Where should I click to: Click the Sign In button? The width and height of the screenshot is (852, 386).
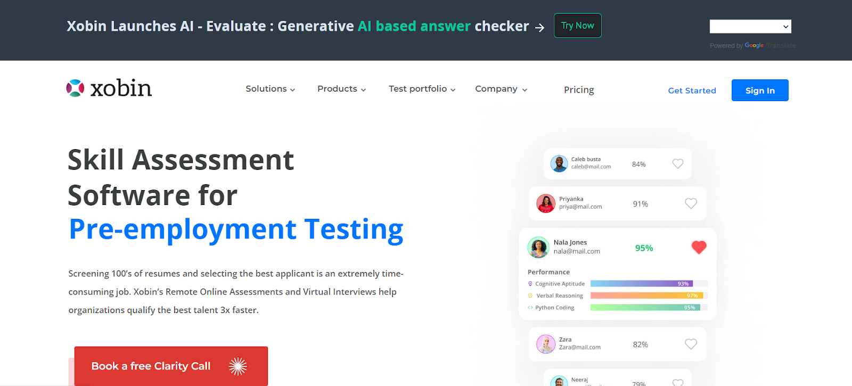[760, 91]
